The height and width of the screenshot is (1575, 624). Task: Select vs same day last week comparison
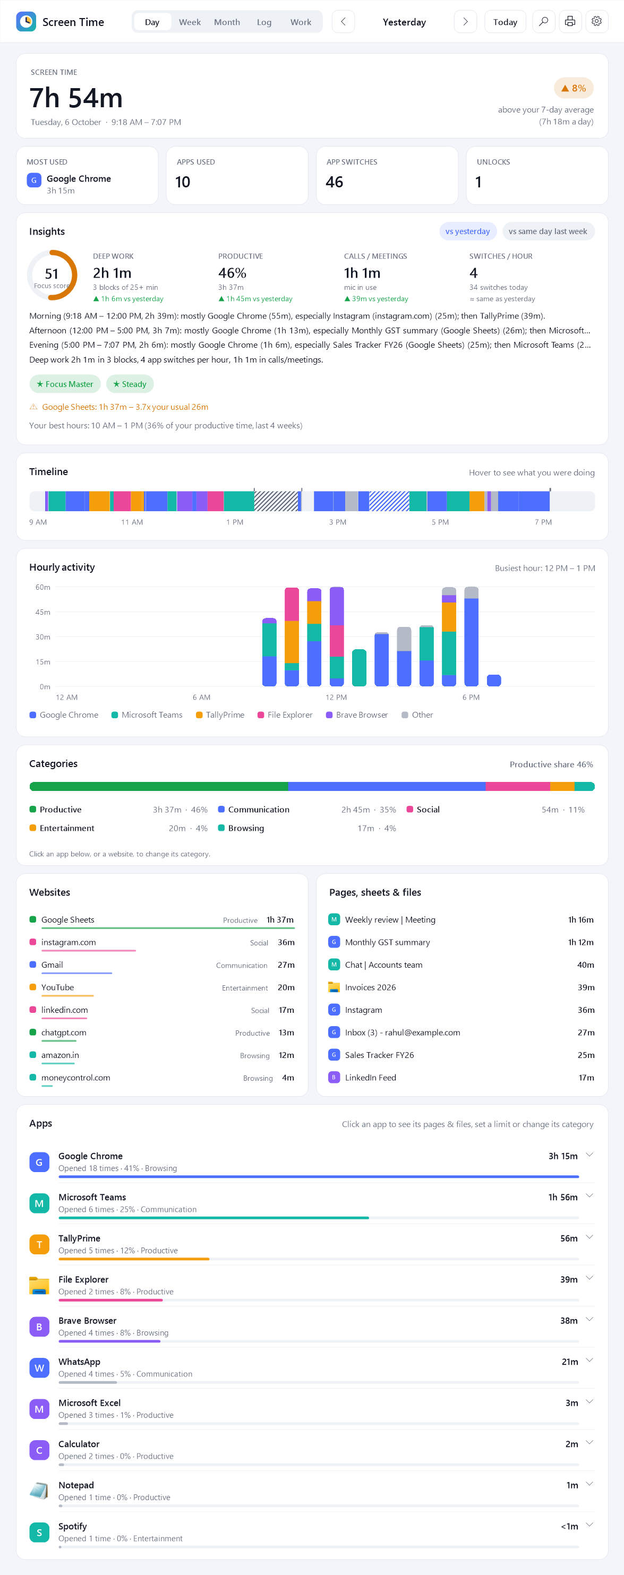pos(548,231)
